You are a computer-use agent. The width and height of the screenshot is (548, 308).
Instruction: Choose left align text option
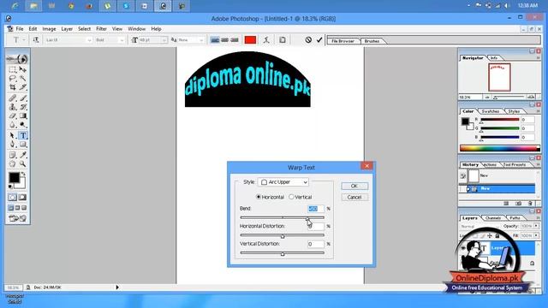pyautogui.click(x=215, y=40)
